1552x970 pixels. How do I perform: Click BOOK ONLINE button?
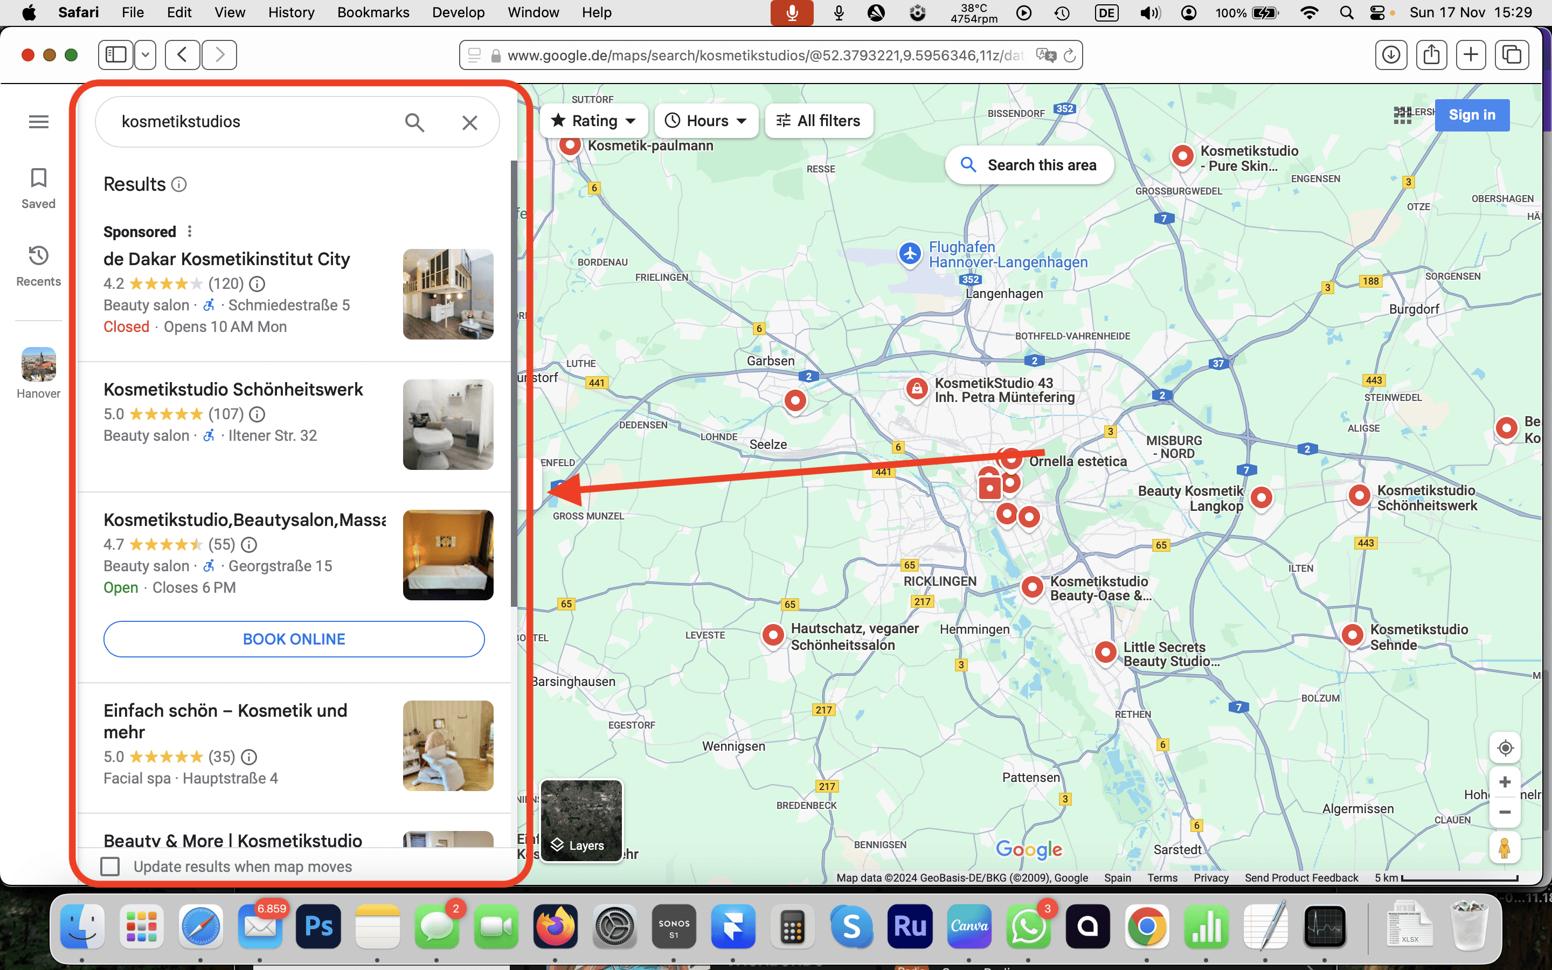294,639
